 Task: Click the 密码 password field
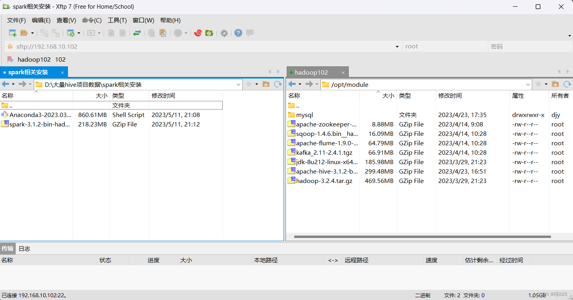click(530, 46)
